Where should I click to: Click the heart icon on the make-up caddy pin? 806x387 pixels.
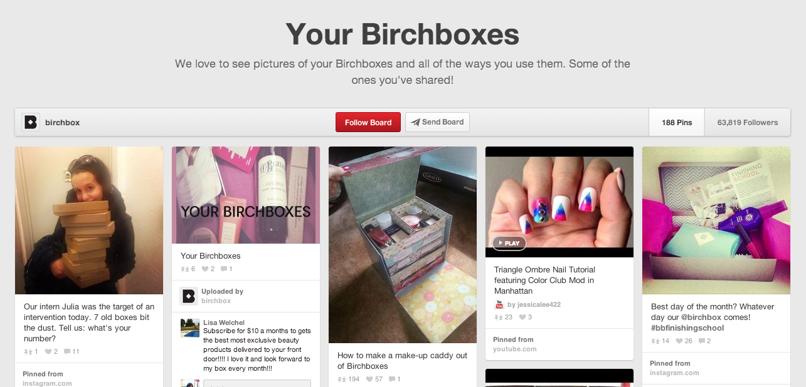369,379
